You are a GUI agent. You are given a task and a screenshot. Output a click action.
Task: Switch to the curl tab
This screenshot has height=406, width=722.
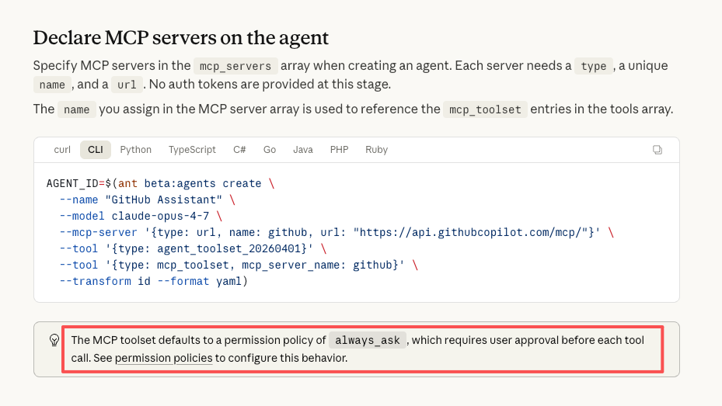[x=62, y=150]
